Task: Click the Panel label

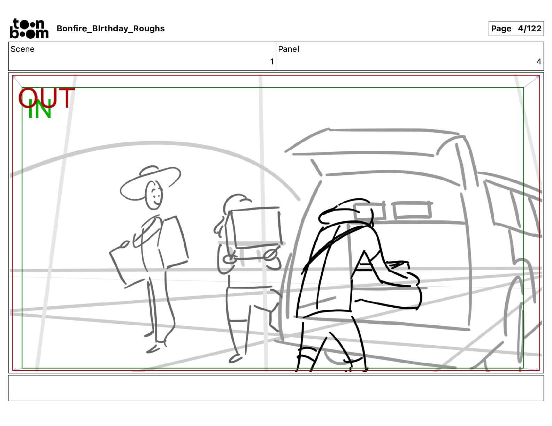Action: (x=289, y=49)
